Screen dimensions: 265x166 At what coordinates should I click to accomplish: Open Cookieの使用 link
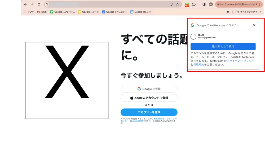(x=137, y=121)
